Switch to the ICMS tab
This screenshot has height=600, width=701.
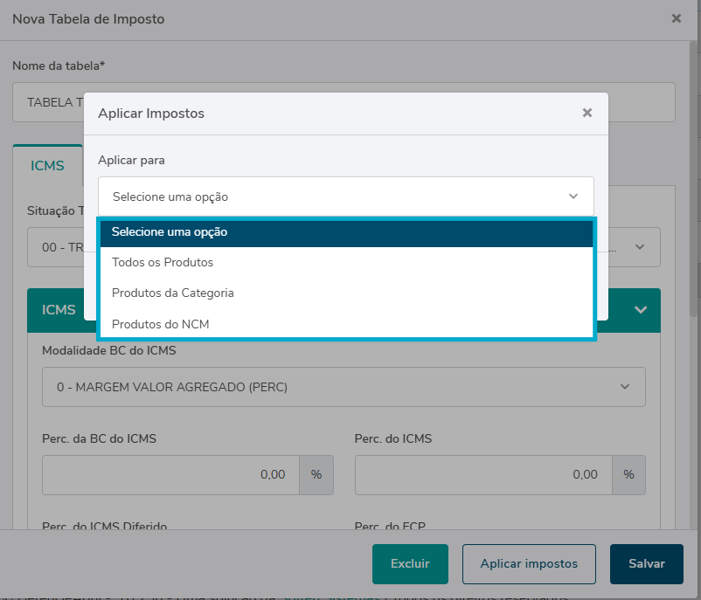(x=47, y=165)
